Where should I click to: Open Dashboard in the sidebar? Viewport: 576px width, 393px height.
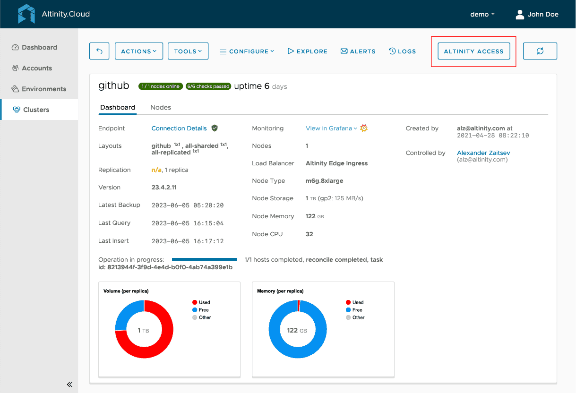point(39,47)
